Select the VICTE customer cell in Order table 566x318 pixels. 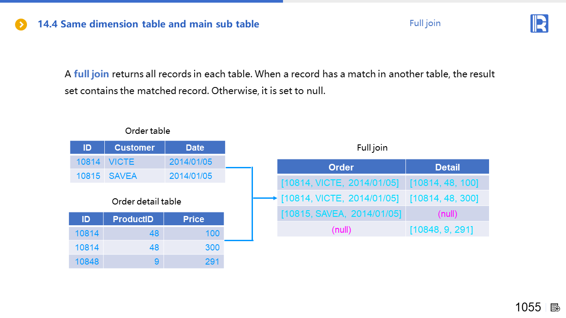tap(122, 162)
